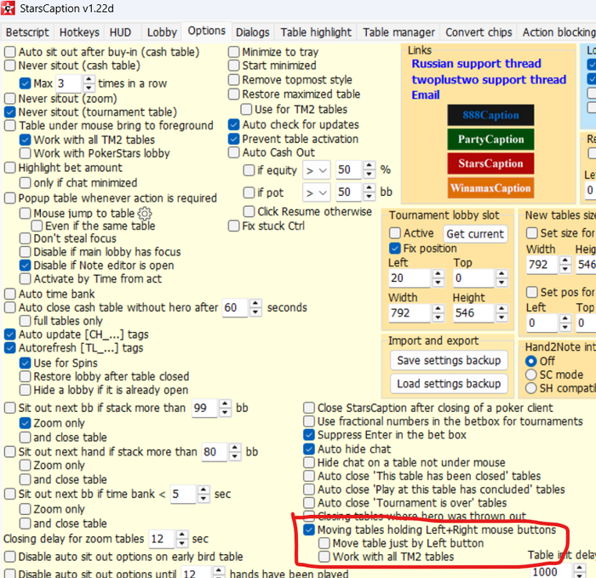Switch to the HUD tab

[x=121, y=32]
